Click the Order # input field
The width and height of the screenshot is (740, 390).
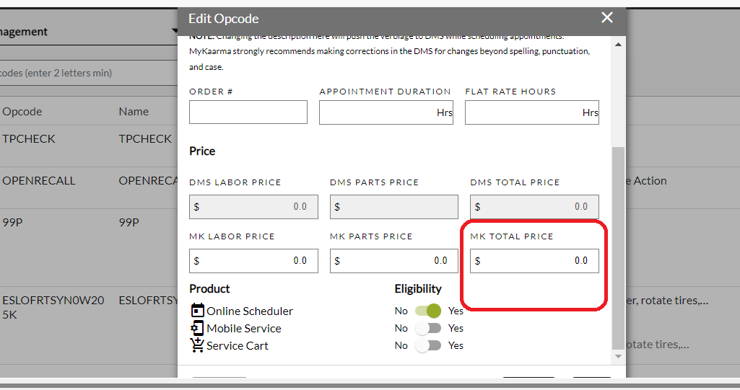248,112
